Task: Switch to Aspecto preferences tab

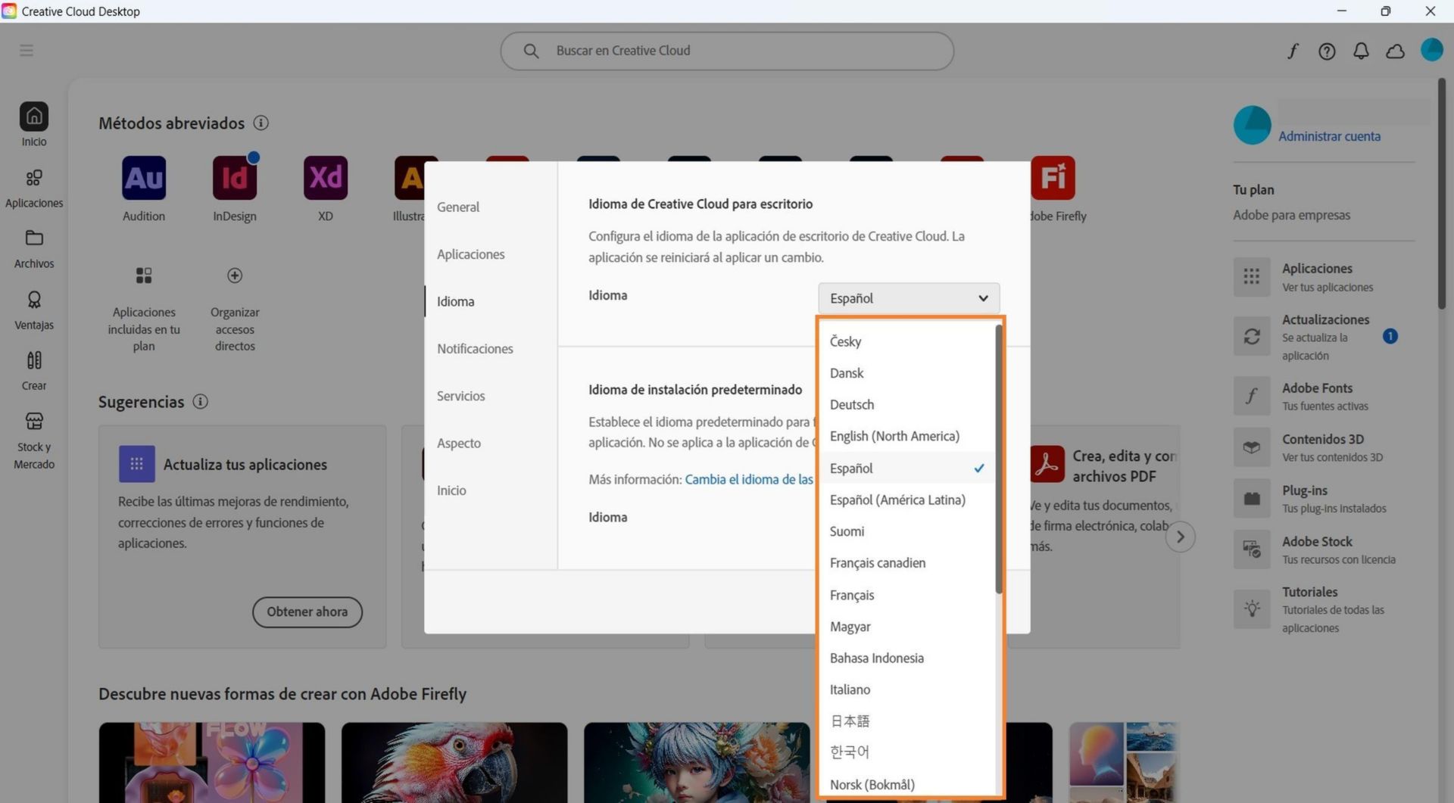Action: click(458, 444)
